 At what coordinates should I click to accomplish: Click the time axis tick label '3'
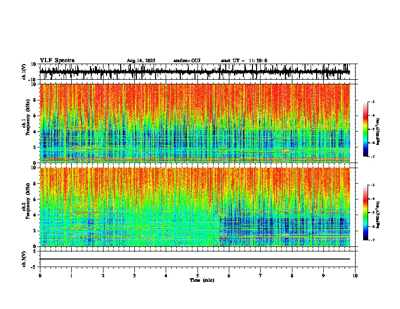[134, 275]
